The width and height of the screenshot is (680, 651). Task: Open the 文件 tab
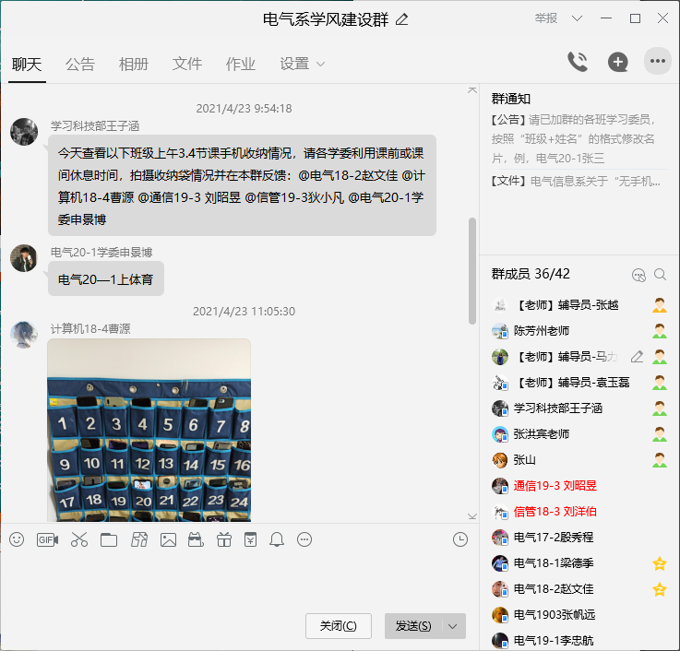click(x=187, y=65)
